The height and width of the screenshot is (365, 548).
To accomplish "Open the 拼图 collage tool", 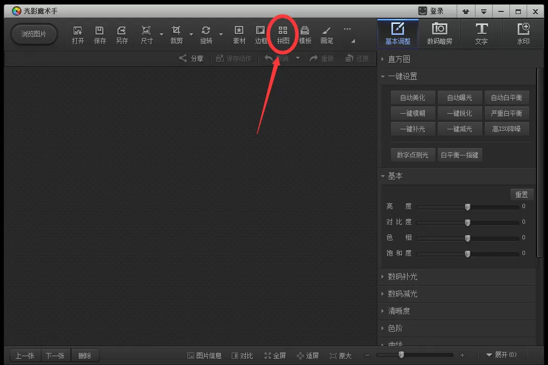I will click(283, 35).
